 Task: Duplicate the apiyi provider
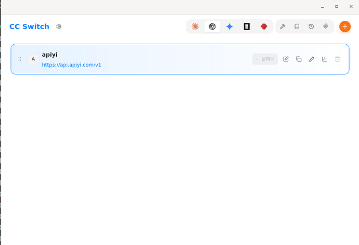click(299, 59)
